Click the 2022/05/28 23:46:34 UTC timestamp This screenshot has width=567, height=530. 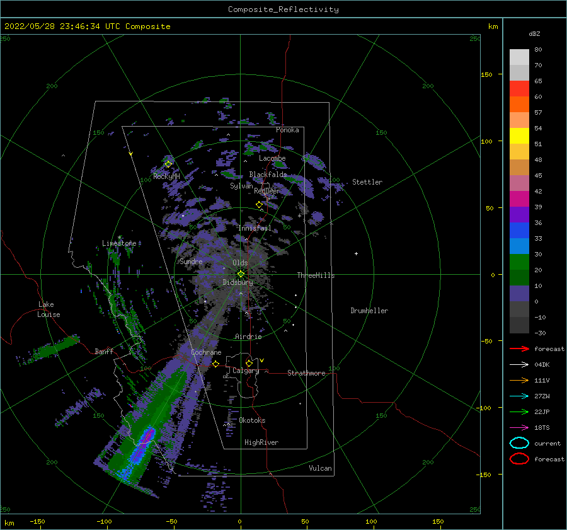click(x=87, y=26)
